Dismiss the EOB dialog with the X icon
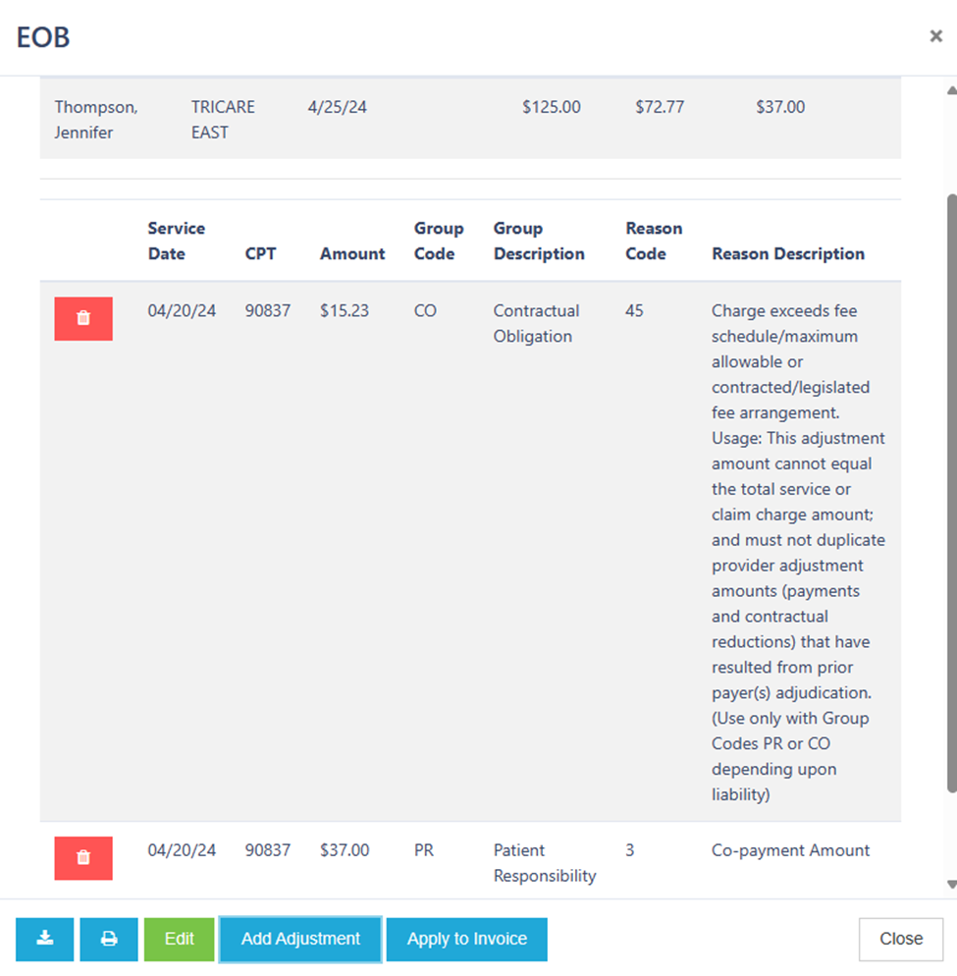Viewport: 957px width, 976px height. pos(935,36)
